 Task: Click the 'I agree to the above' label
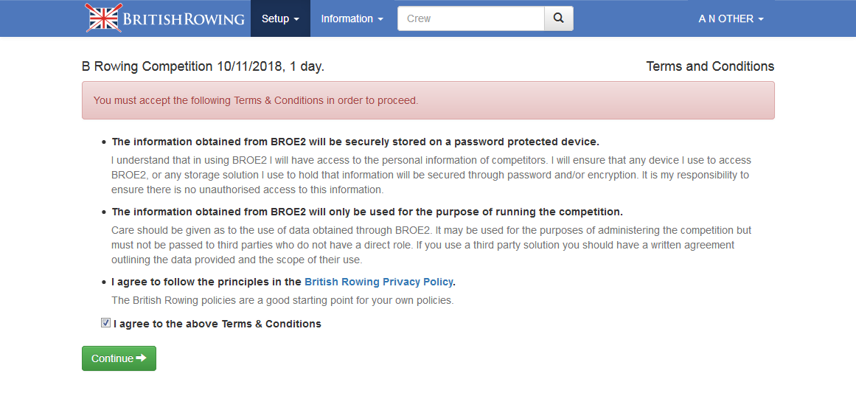pos(218,324)
